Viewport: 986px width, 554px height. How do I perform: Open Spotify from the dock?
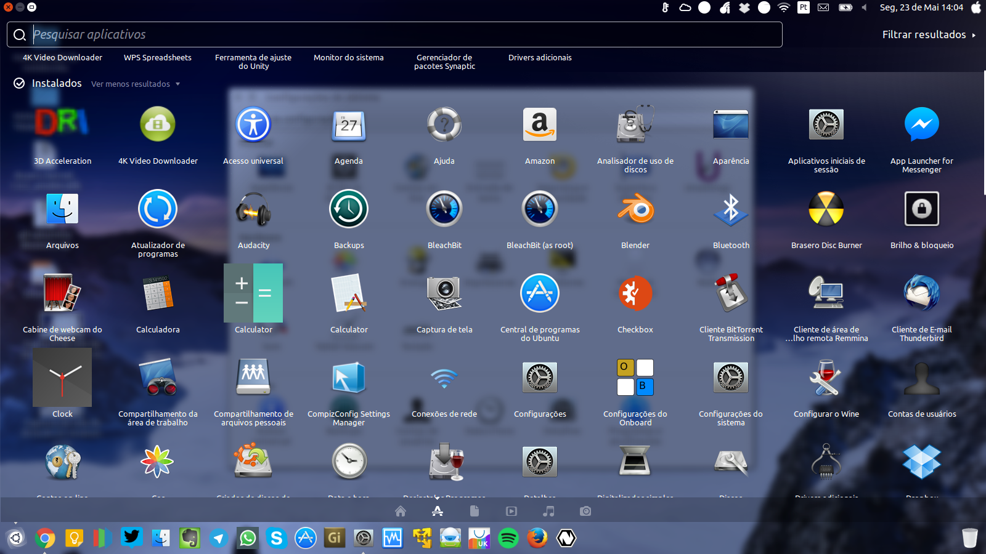(508, 538)
